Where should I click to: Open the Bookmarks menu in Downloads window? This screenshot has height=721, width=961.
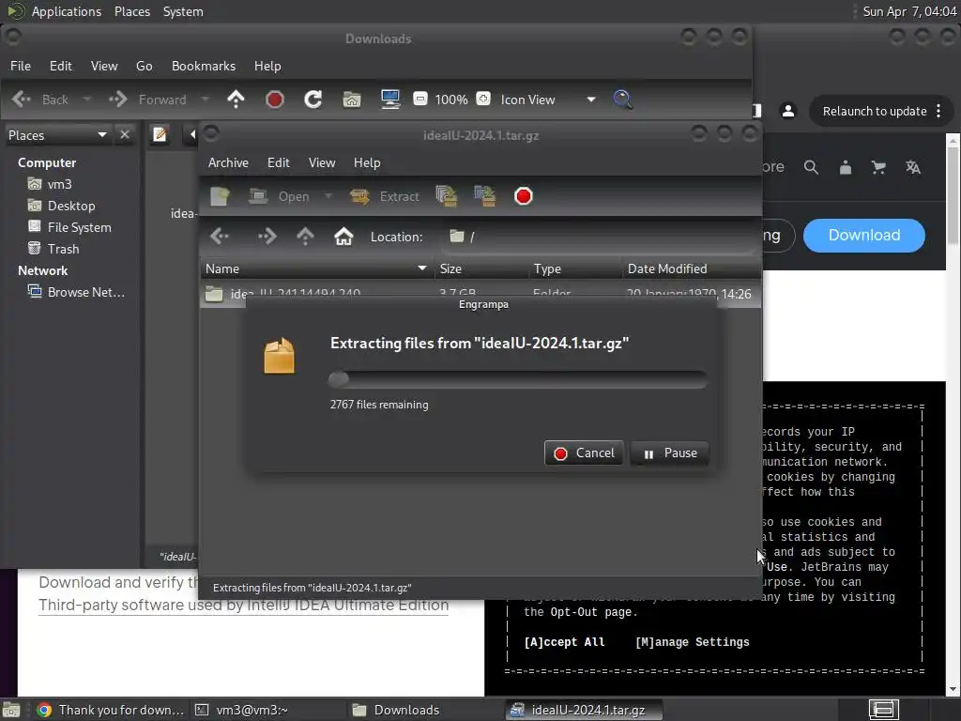coord(204,66)
